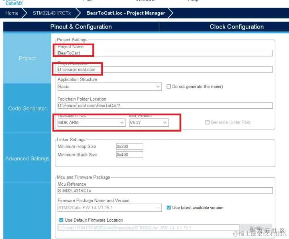Click the Minimum Heap Size label
The image size is (289, 239).
[x=77, y=146]
